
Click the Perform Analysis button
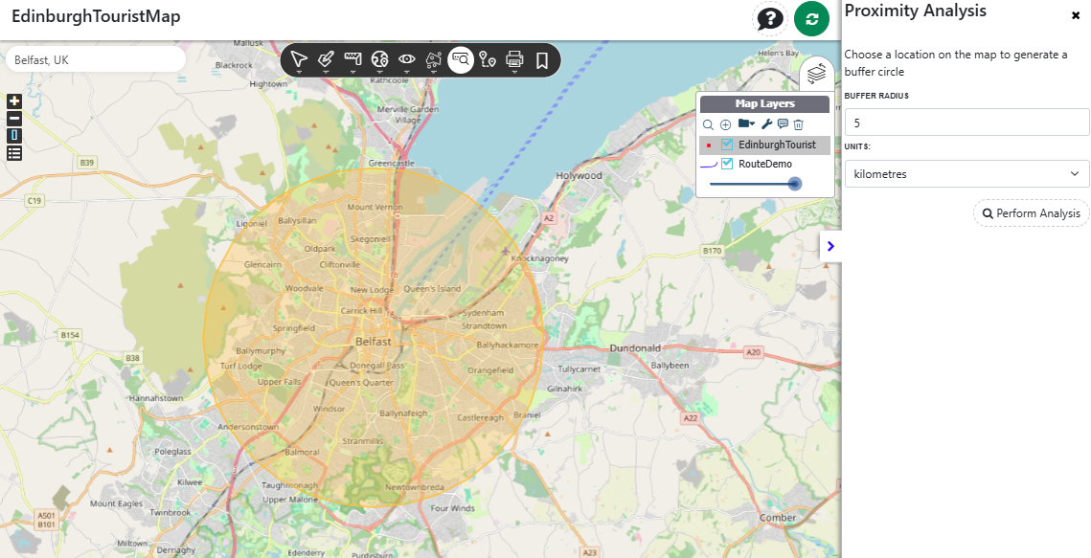pos(1032,213)
